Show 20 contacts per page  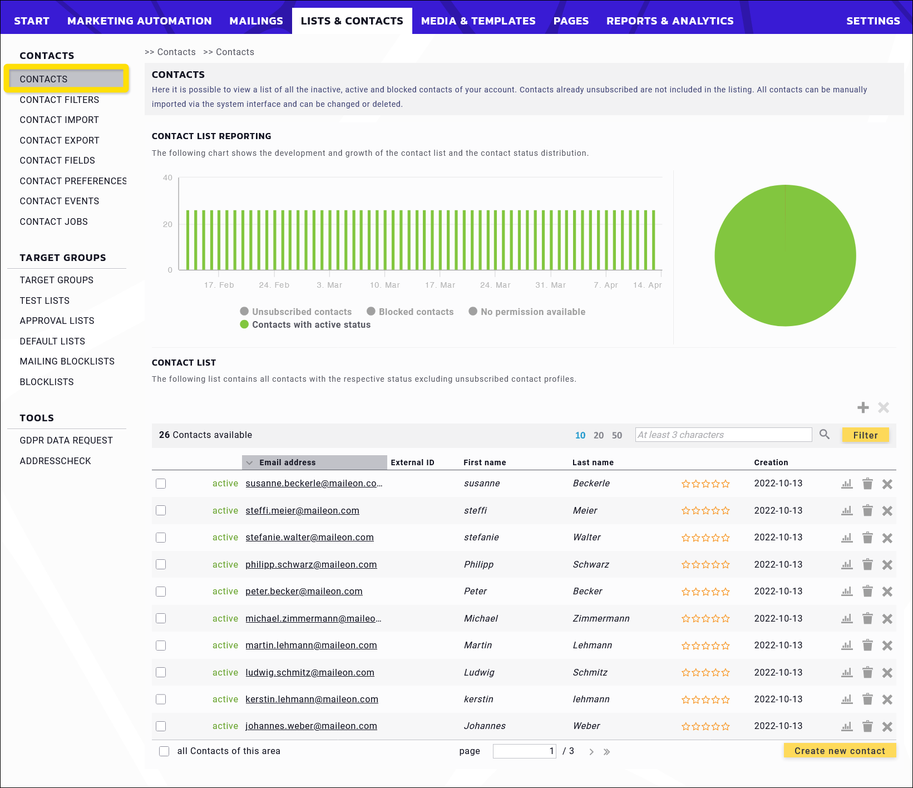coord(599,435)
